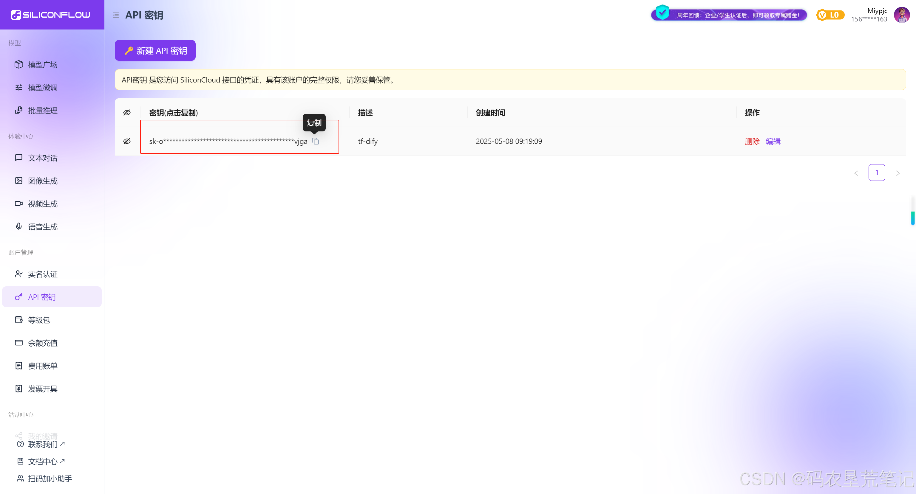Click the 等级包 wallet icon

(19, 320)
